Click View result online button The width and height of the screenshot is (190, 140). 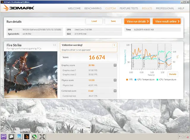[x=167, y=21]
